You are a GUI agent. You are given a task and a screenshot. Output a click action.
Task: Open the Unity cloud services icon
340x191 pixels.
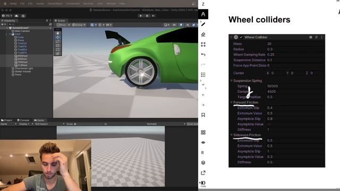click(16, 16)
